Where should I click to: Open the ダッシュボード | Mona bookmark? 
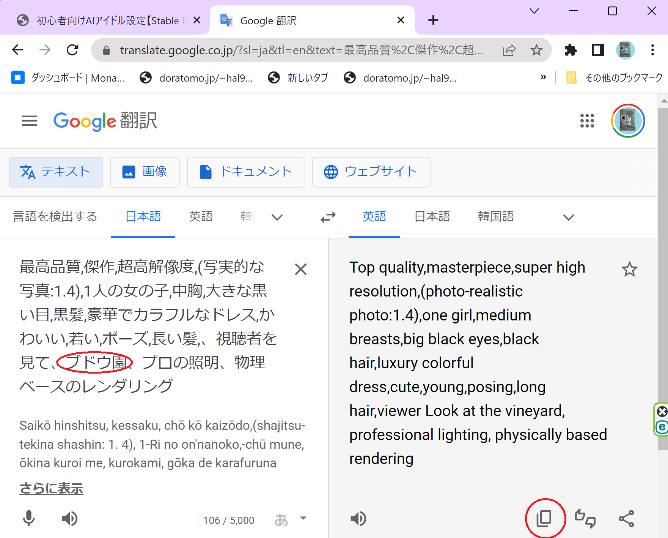[68, 78]
